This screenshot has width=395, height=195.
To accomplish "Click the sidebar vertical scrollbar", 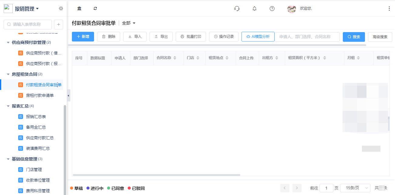I will coord(65,150).
